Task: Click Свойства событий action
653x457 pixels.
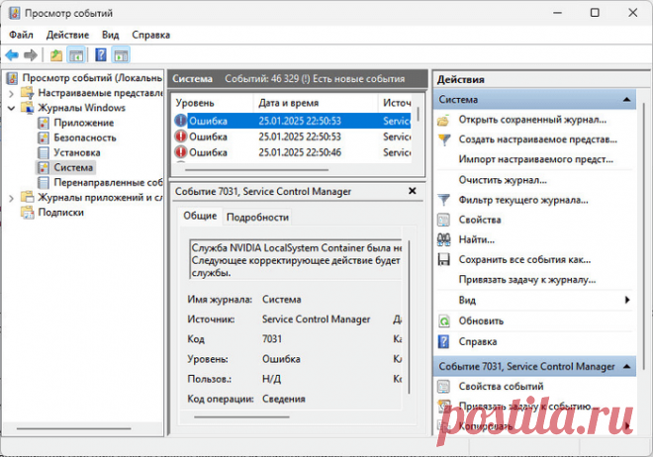Action: point(501,386)
